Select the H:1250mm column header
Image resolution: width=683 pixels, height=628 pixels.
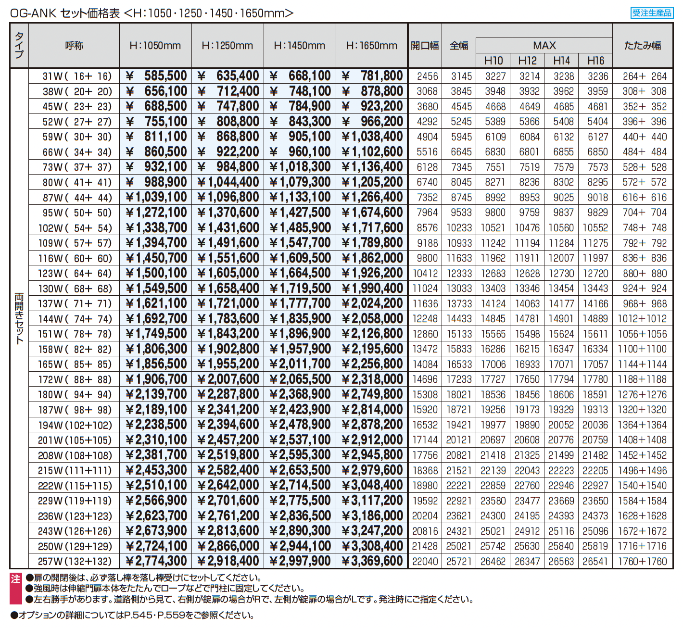[228, 46]
